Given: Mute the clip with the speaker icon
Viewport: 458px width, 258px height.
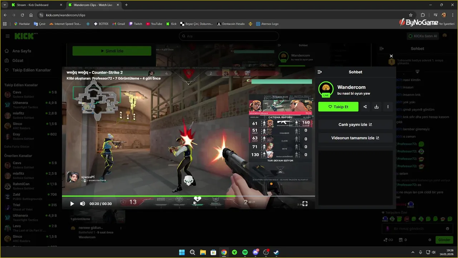Looking at the screenshot, I should point(83,204).
